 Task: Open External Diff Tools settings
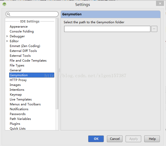[23, 51]
